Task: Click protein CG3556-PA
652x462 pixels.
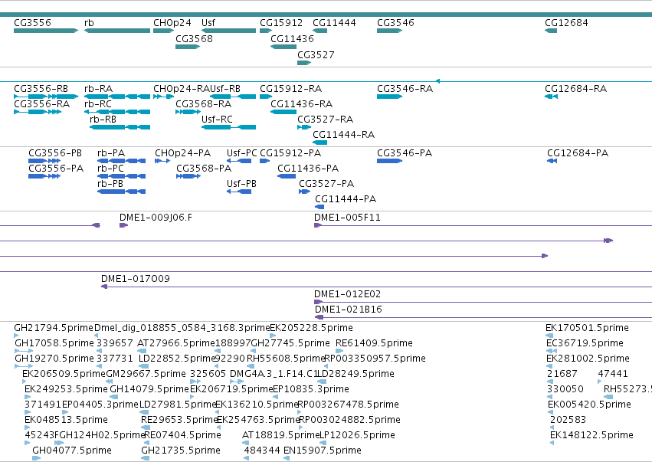Action: [x=44, y=176]
